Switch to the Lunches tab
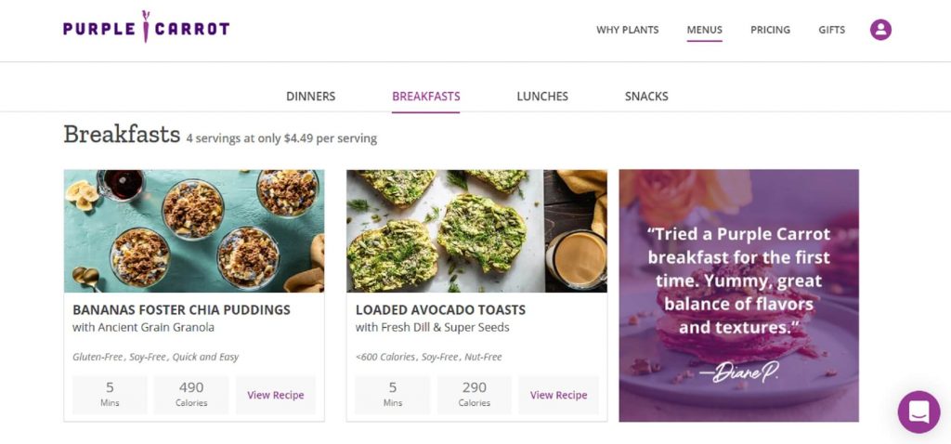The width and height of the screenshot is (951, 444). coord(542,97)
